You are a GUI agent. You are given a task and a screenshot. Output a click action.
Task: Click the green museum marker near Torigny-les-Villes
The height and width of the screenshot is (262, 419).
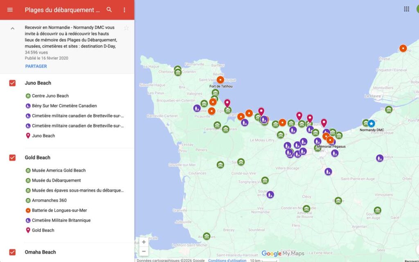(x=265, y=181)
